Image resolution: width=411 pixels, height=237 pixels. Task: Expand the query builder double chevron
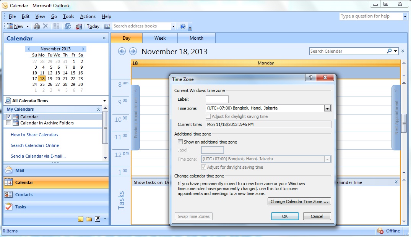(403, 51)
